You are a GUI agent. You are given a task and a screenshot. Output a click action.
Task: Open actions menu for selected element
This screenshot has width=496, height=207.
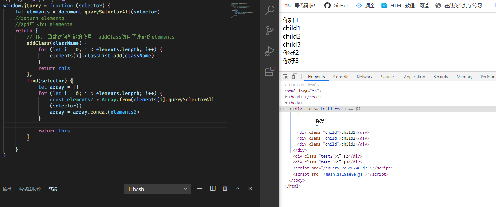(x=282, y=109)
